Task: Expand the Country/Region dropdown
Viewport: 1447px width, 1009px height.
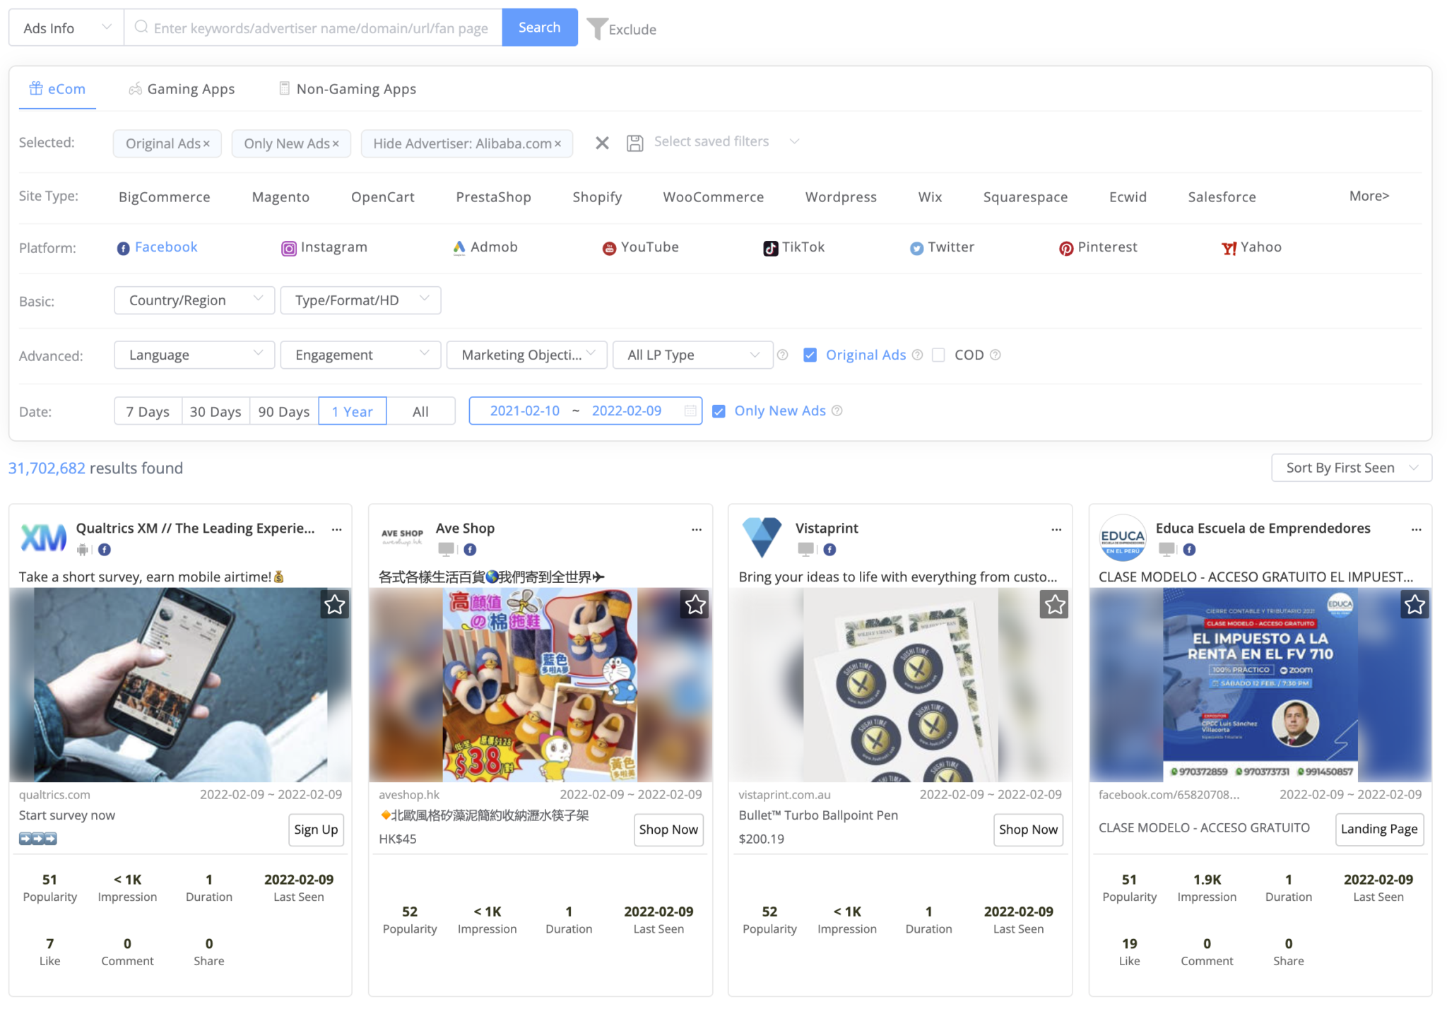Action: click(194, 300)
